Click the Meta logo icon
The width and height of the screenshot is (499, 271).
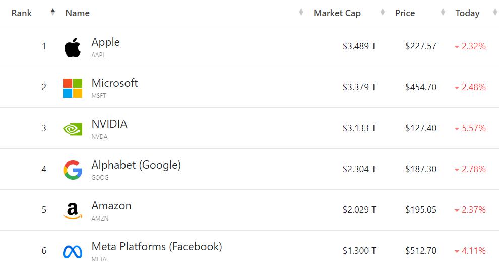[x=73, y=251]
